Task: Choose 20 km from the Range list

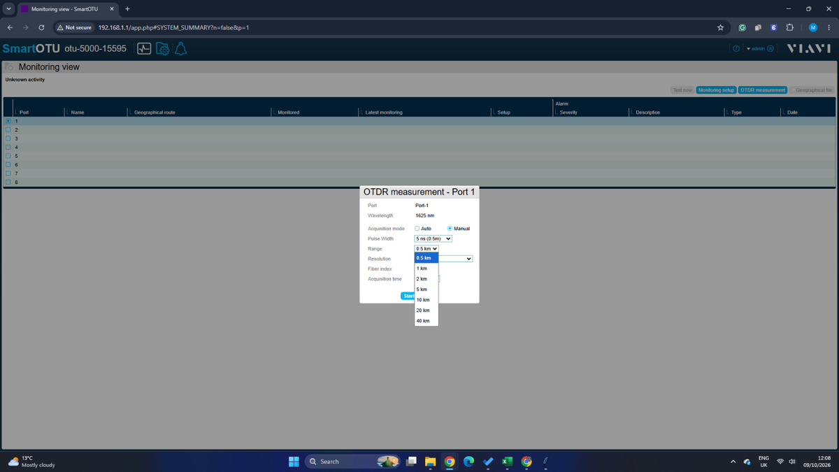Action: click(426, 310)
